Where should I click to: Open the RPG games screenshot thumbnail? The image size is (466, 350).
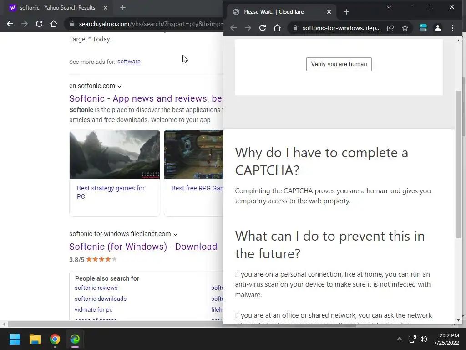click(x=194, y=155)
